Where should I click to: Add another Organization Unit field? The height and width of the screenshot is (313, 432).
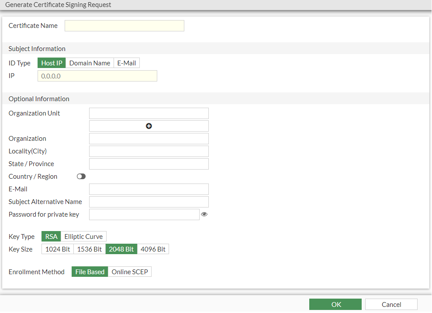coord(149,126)
